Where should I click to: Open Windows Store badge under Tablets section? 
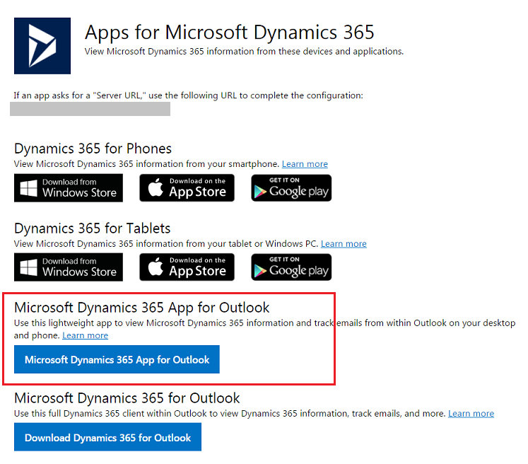tap(69, 267)
